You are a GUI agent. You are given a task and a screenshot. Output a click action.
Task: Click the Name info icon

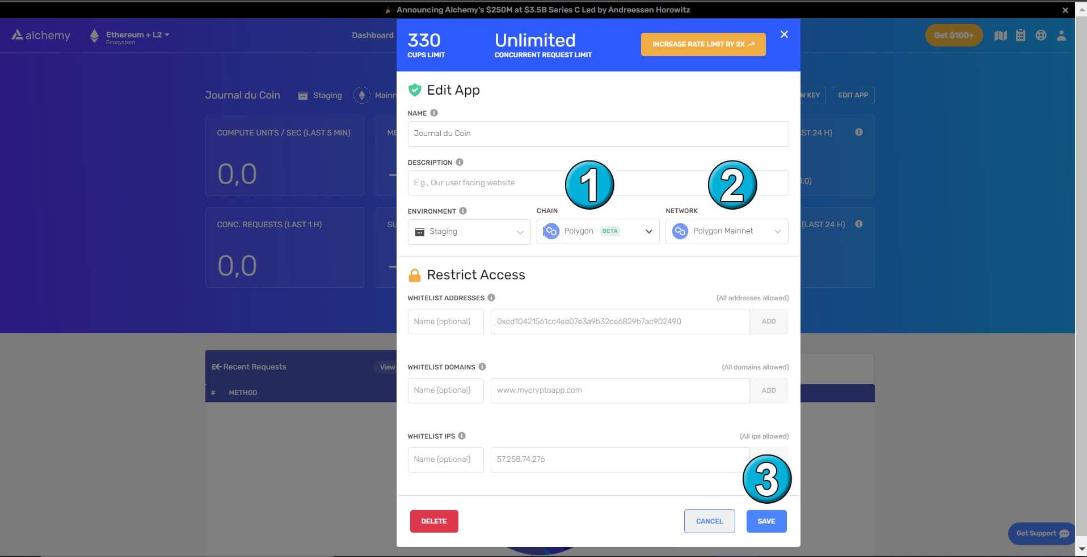pos(434,113)
